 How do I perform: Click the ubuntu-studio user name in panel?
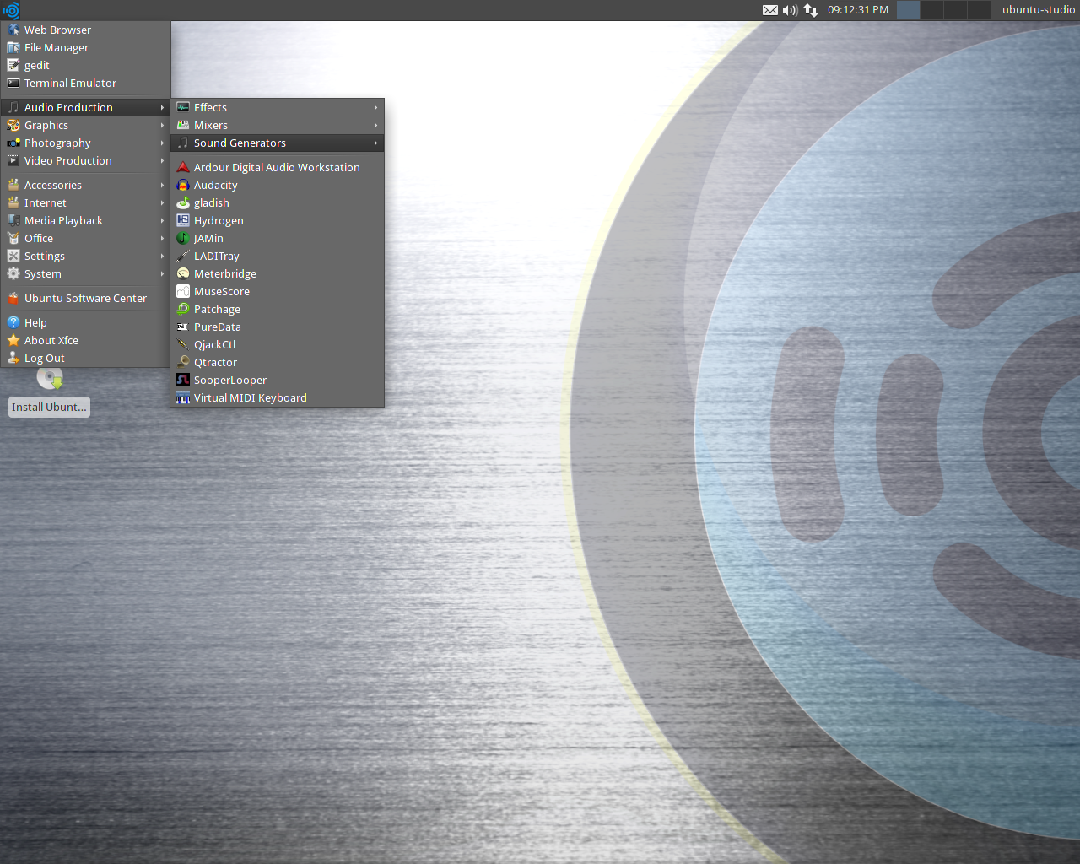click(x=1039, y=10)
